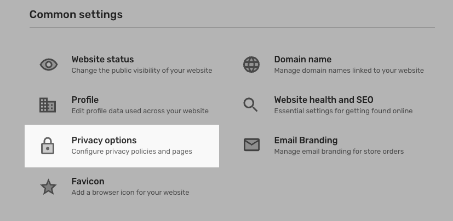
Task: Select the Profile heading
Action: point(85,100)
